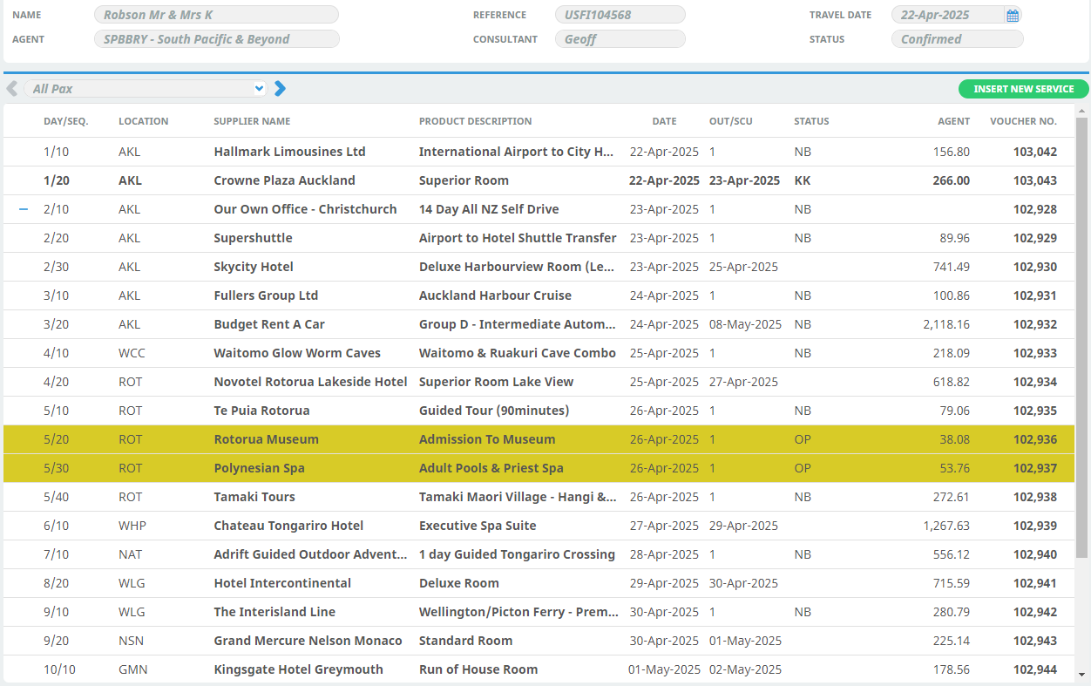
Task: Click the Consultant field Geoff
Action: click(x=620, y=39)
